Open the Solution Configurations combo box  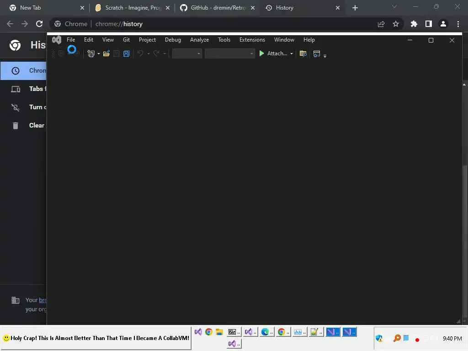(x=187, y=53)
